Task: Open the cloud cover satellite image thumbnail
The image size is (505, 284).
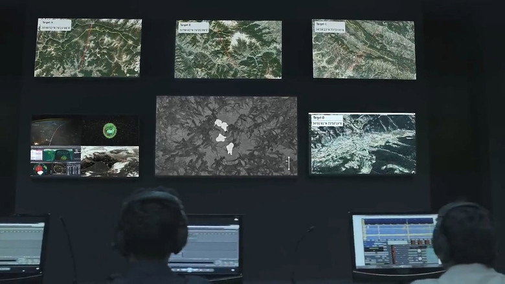Action: pos(110,161)
